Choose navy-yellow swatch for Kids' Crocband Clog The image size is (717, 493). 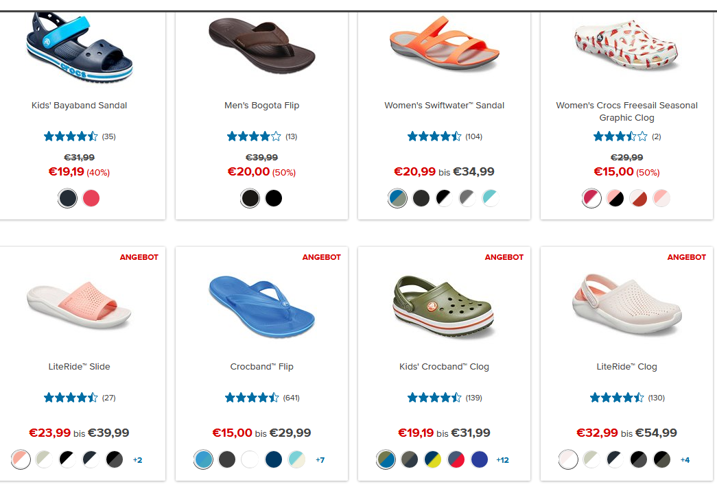[432, 459]
